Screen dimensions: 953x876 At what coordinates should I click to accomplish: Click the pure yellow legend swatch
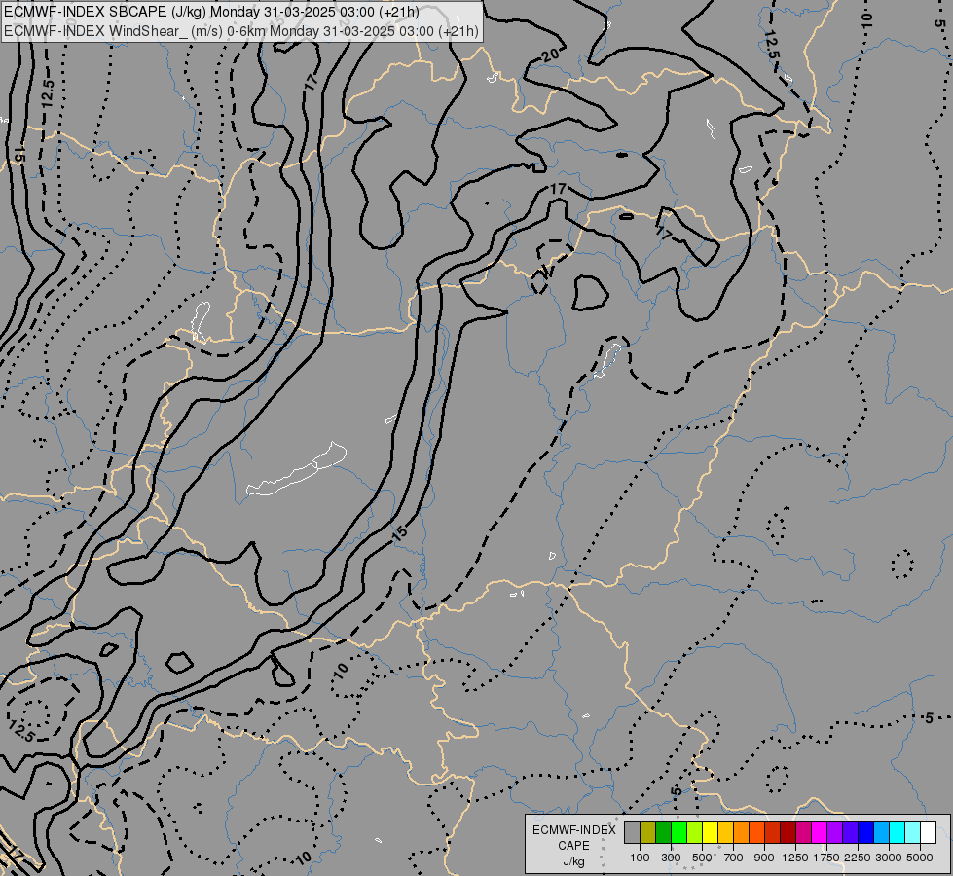pyautogui.click(x=710, y=832)
